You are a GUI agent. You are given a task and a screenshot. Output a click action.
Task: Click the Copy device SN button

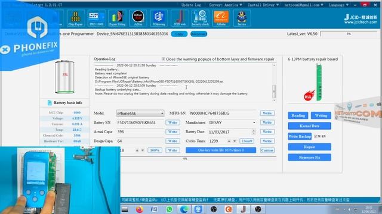(179, 34)
